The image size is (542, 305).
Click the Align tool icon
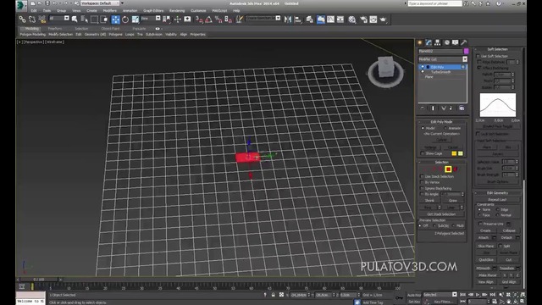[297, 19]
